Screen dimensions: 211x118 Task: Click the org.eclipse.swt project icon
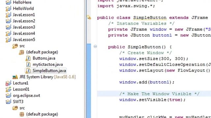click(x=8, y=95)
